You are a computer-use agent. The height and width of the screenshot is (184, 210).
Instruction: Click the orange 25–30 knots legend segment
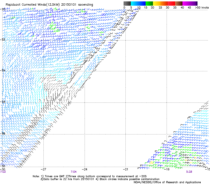pyautogui.click(x=164, y=3)
